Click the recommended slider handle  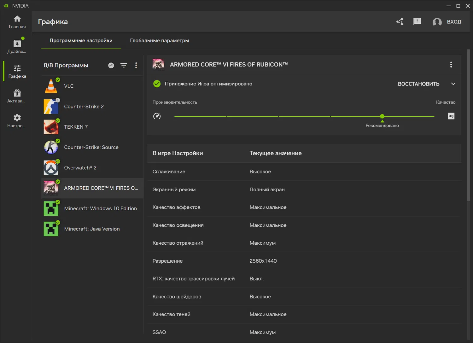382,116
